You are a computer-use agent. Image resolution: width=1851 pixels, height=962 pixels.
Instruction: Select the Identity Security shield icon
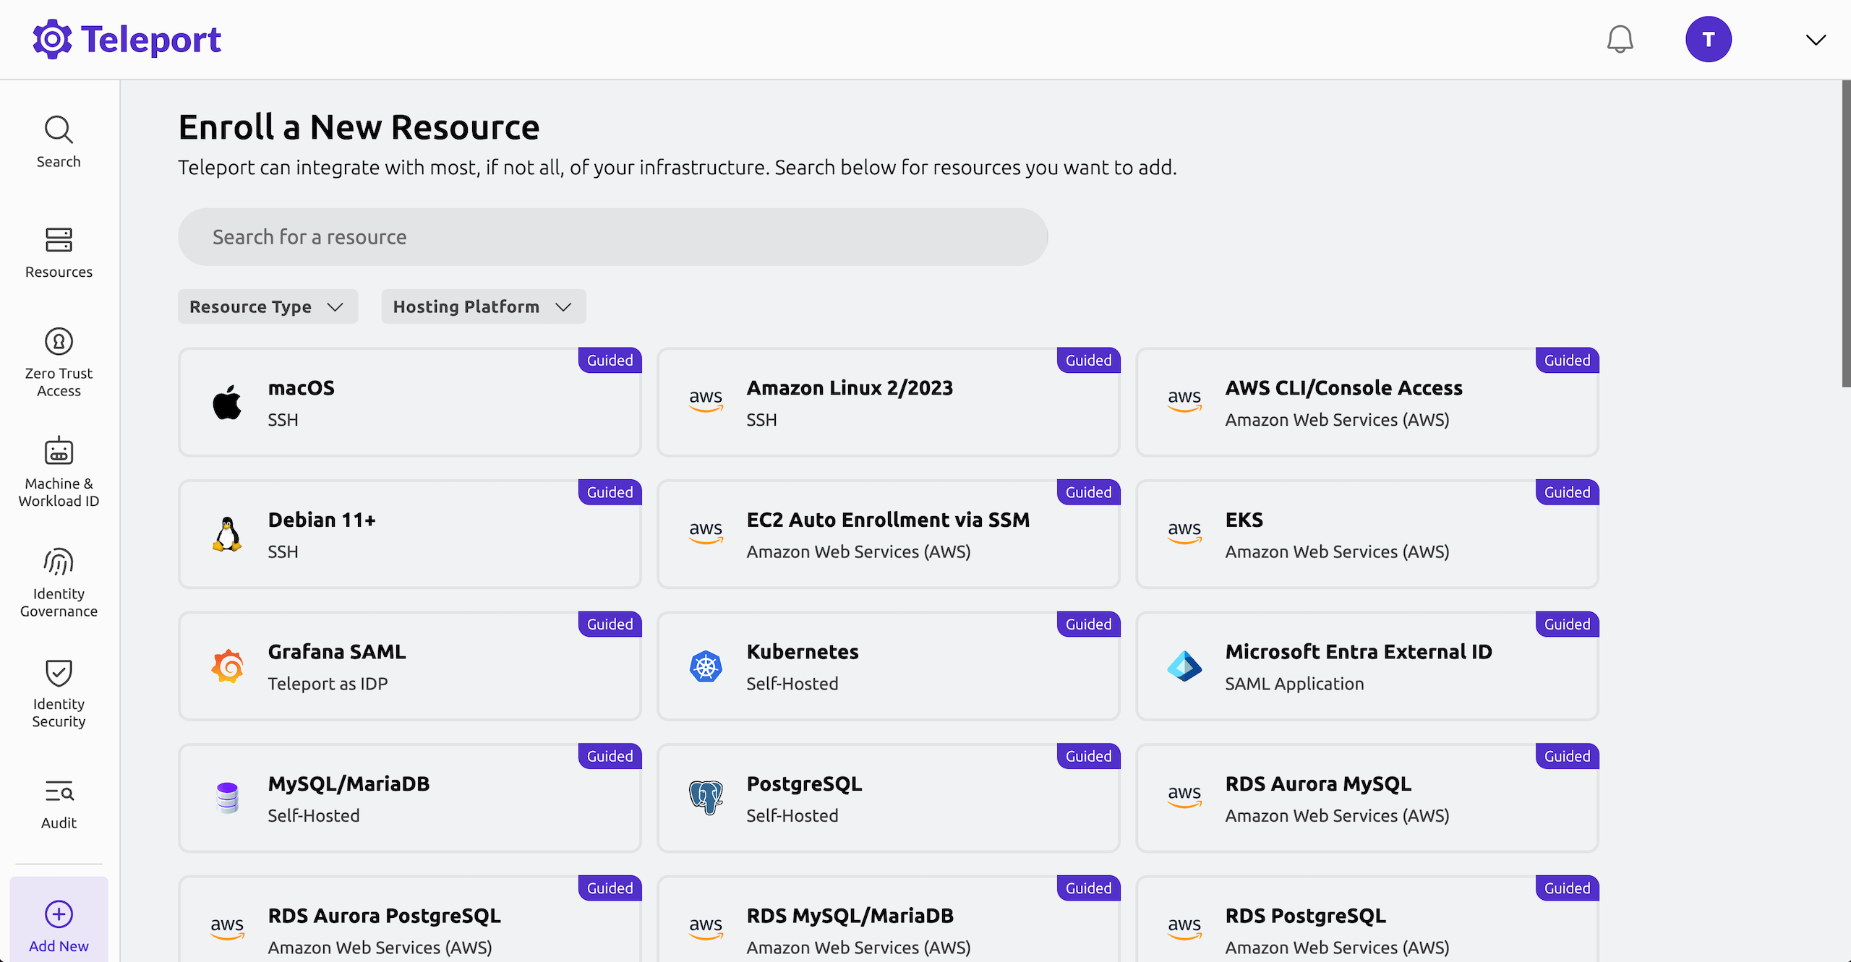[58, 672]
